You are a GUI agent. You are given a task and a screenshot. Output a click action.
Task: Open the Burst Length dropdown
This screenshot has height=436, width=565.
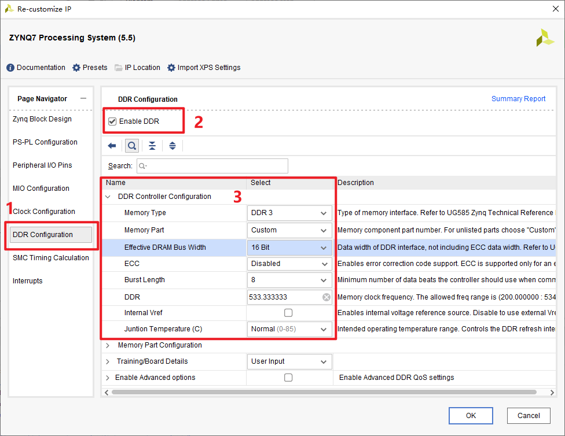289,280
